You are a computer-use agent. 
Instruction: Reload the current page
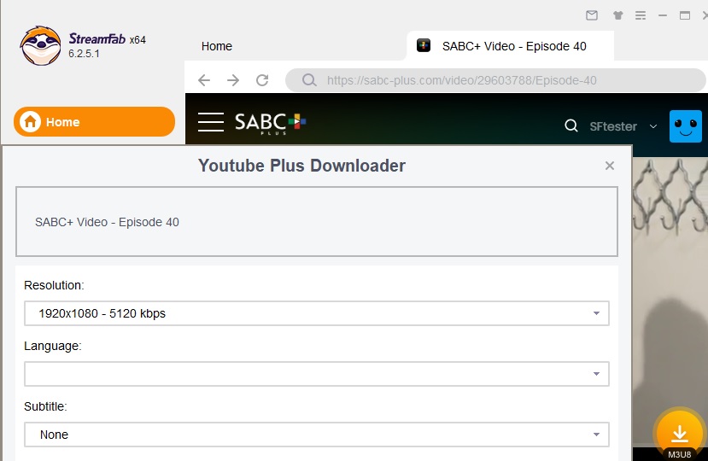(x=262, y=80)
